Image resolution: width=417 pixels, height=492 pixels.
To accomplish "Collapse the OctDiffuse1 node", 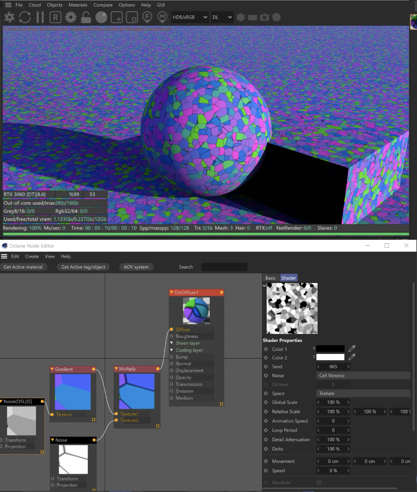I will 172,293.
